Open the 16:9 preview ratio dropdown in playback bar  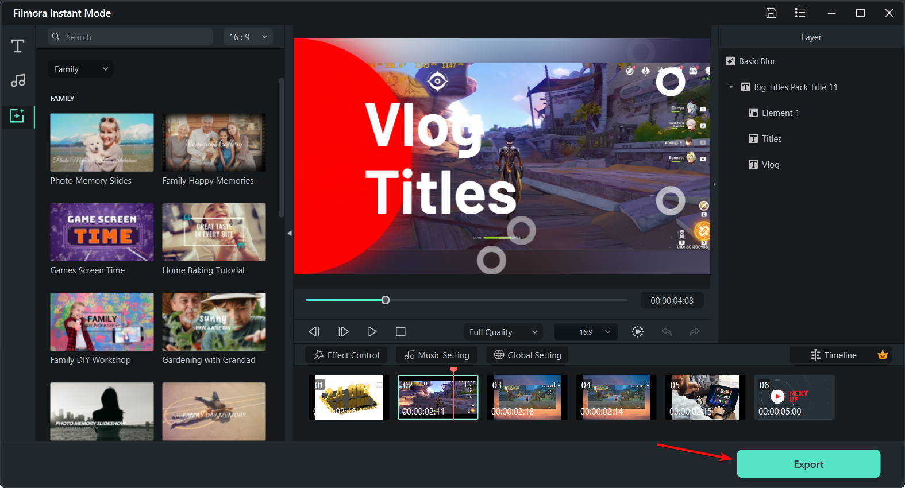pos(586,332)
